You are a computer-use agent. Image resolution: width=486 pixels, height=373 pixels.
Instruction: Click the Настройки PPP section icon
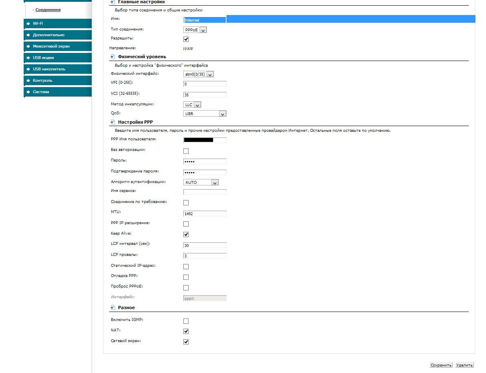112,122
